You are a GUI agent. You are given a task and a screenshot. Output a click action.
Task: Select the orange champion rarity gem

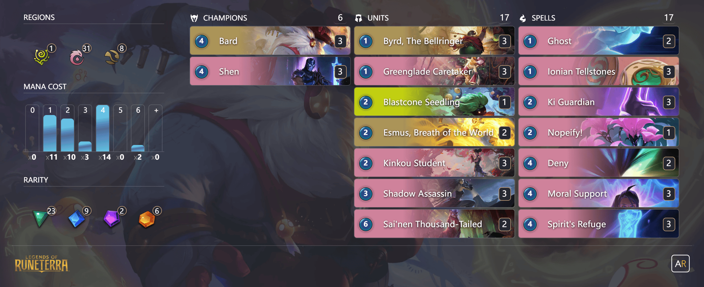point(147,219)
